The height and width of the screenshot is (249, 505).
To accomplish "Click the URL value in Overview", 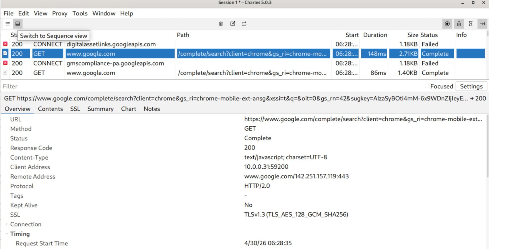I will (363, 119).
